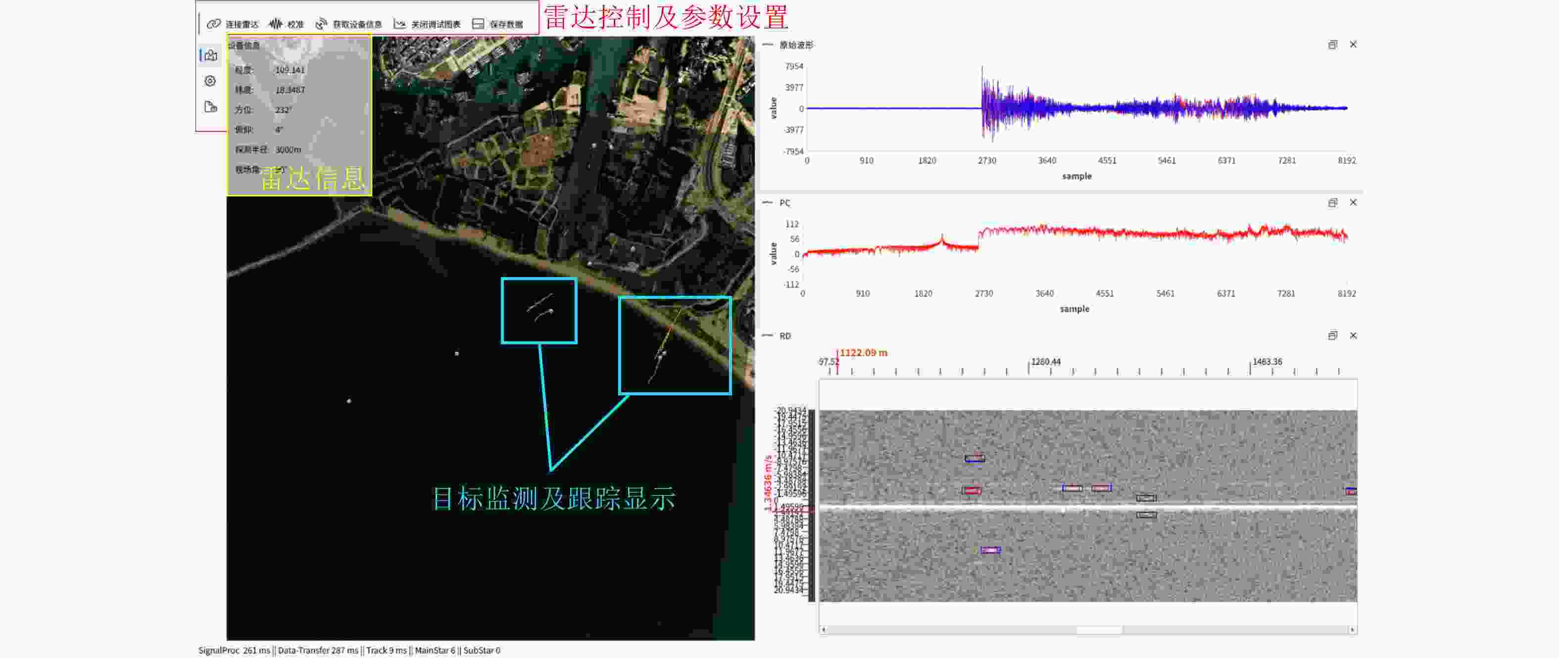
Task: Click the RD horizontal scrollbar thumb
Action: pos(1099,630)
